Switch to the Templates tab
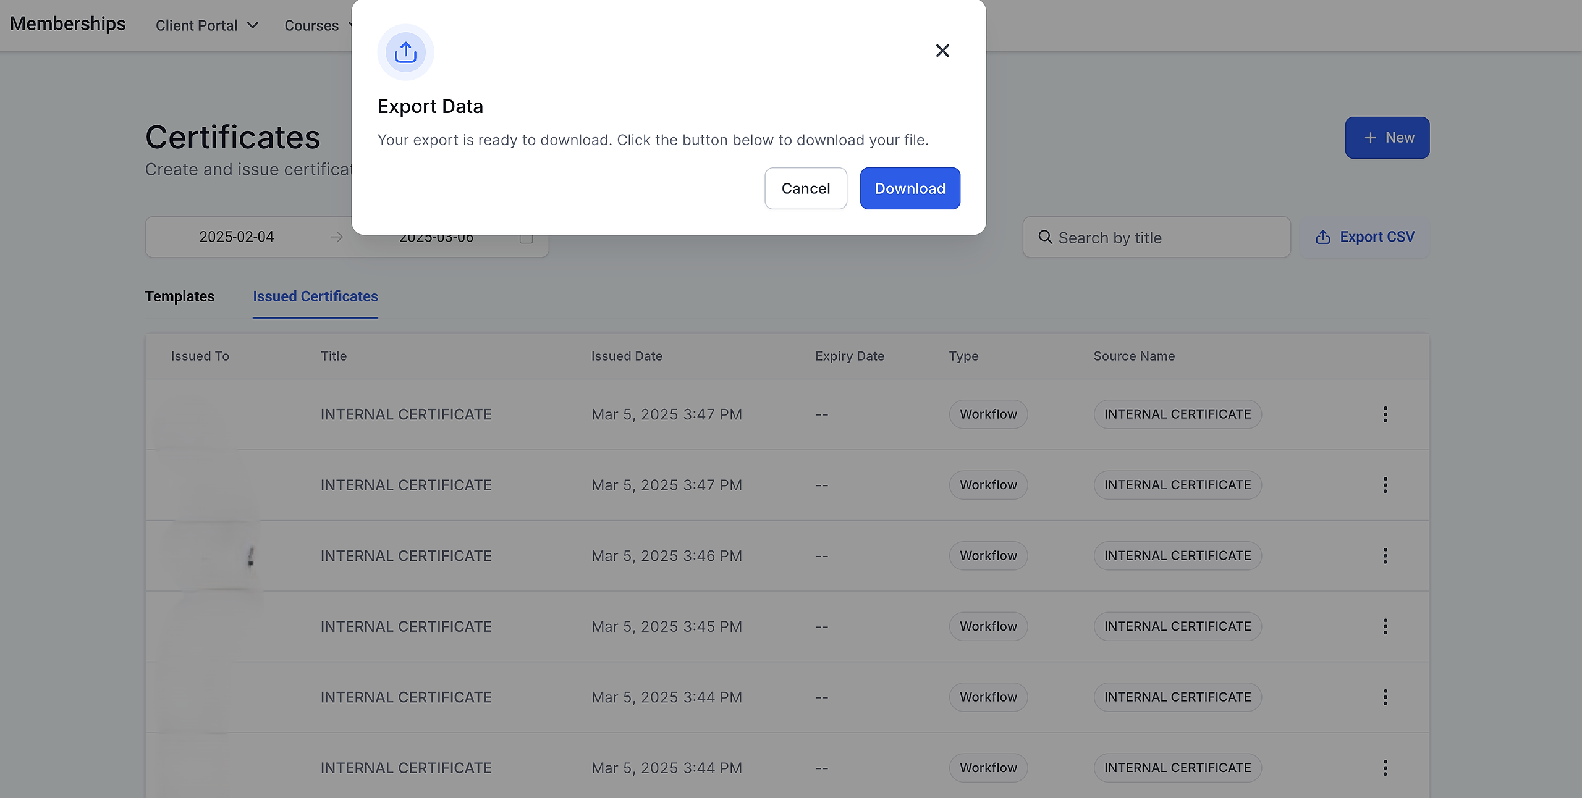This screenshot has width=1582, height=798. click(180, 296)
